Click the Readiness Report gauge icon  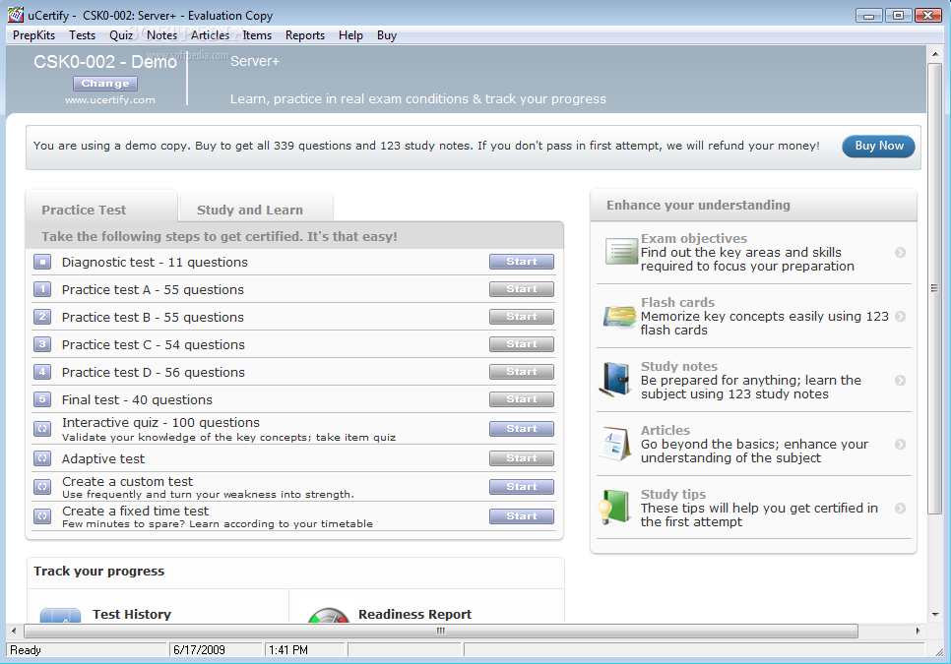(x=328, y=615)
